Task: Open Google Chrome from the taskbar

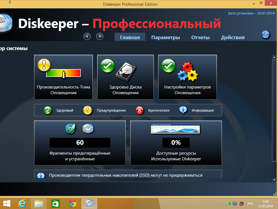Action: click(x=72, y=204)
